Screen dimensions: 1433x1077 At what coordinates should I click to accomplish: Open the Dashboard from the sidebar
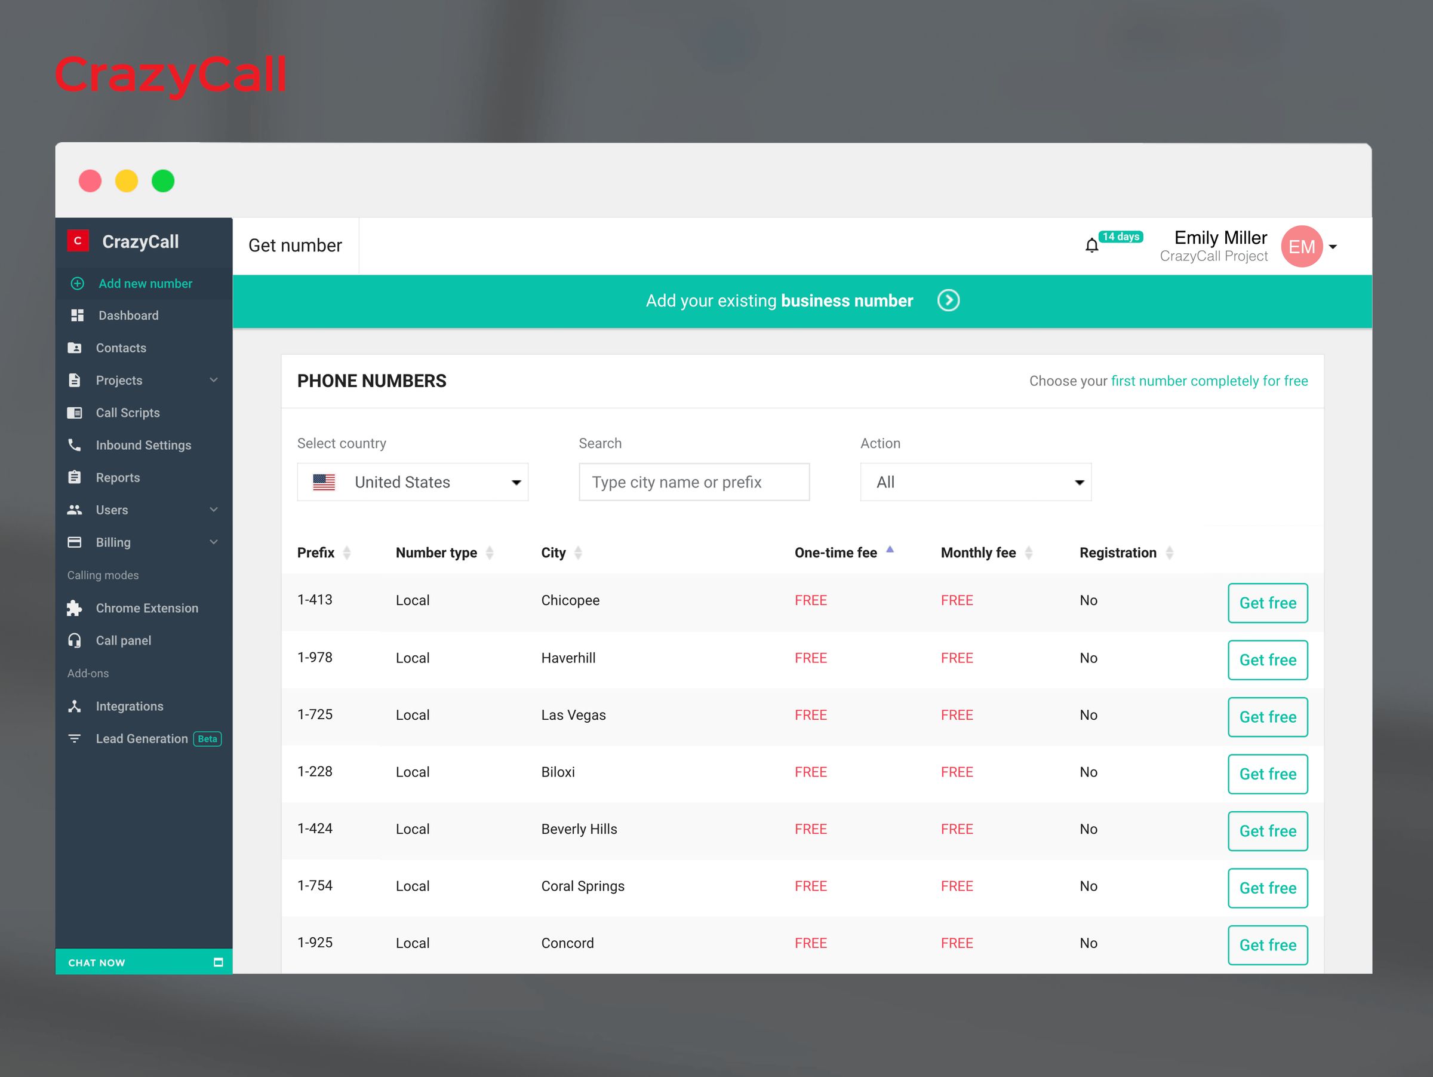(128, 315)
